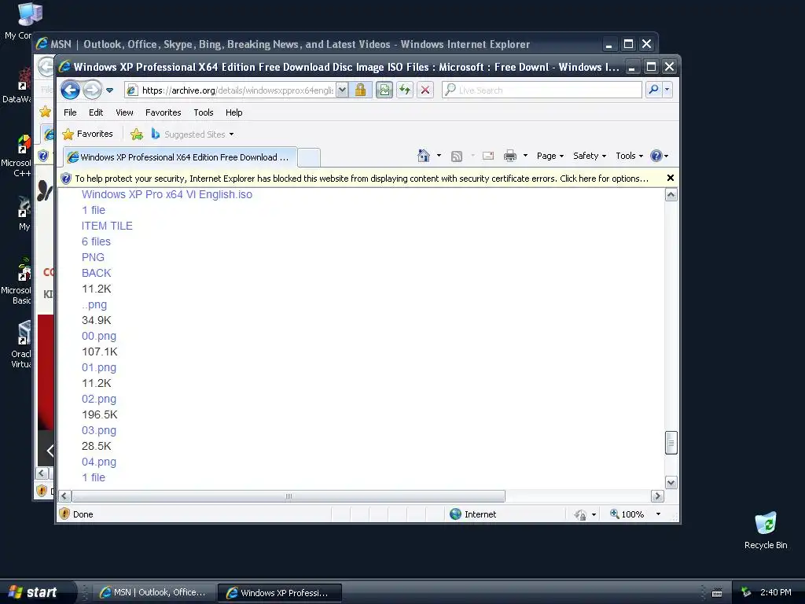Click vertical scrollbar up arrow
The width and height of the screenshot is (805, 604).
pos(671,195)
